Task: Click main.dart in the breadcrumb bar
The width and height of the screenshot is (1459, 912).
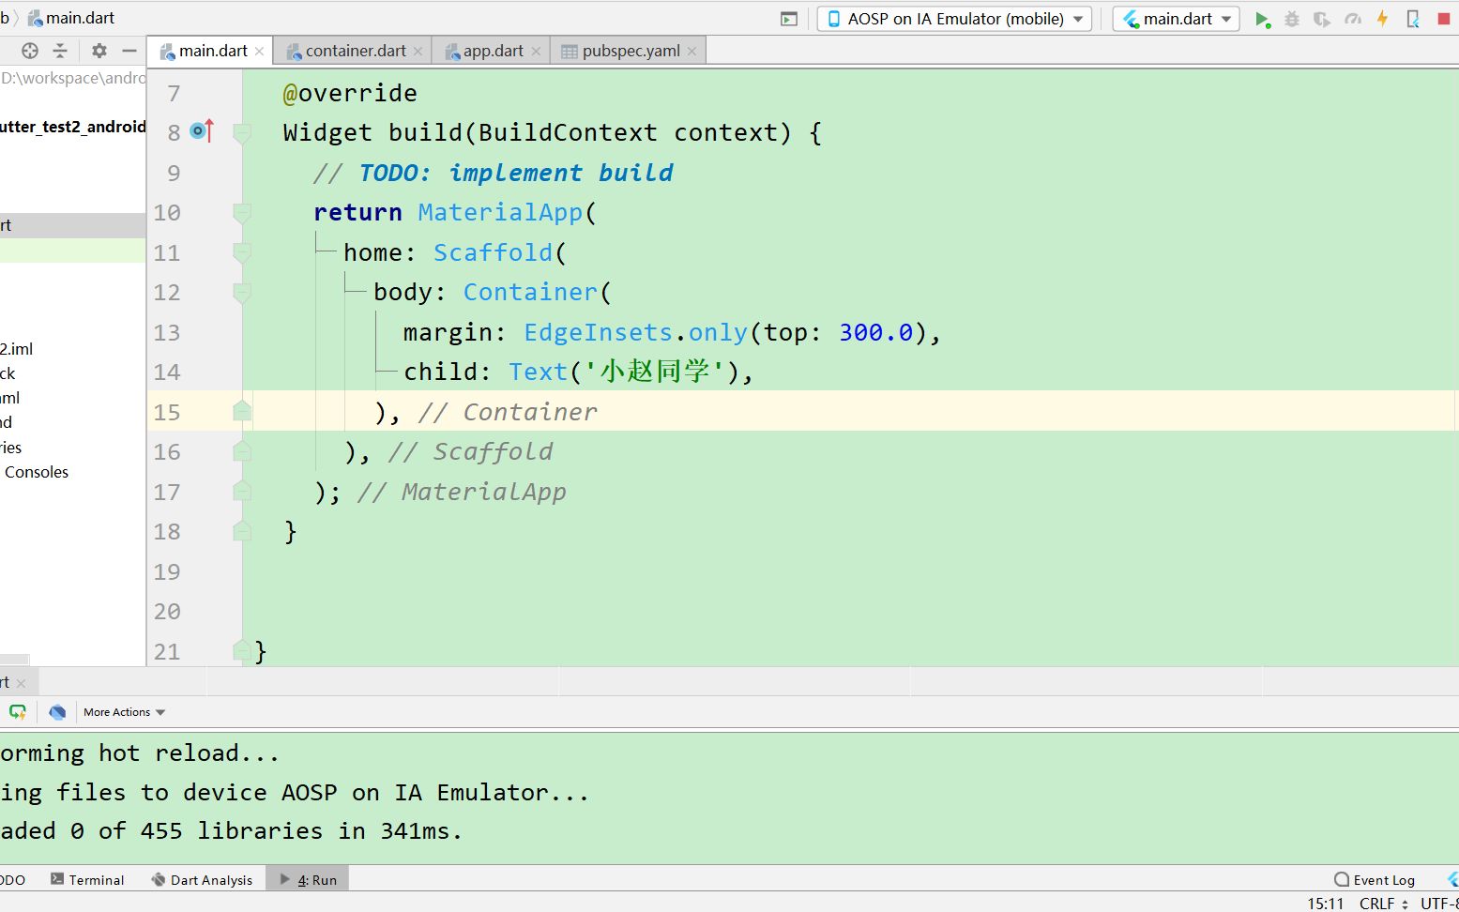Action: [x=71, y=18]
